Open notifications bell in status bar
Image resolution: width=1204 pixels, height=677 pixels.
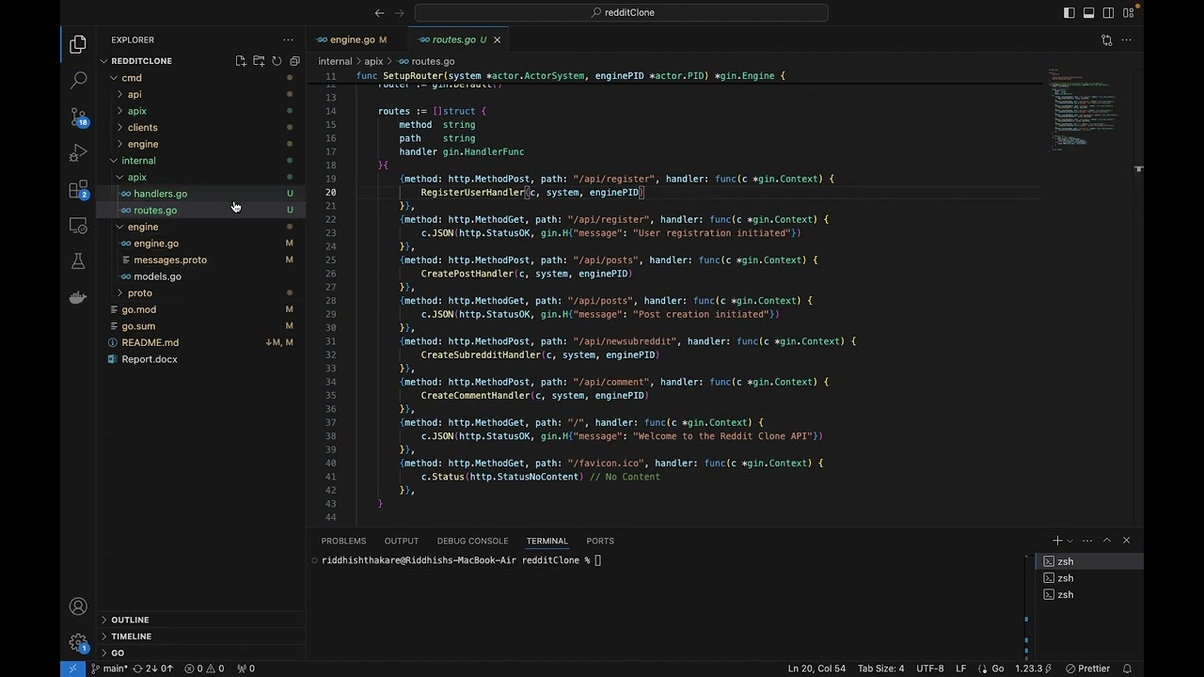(1129, 669)
